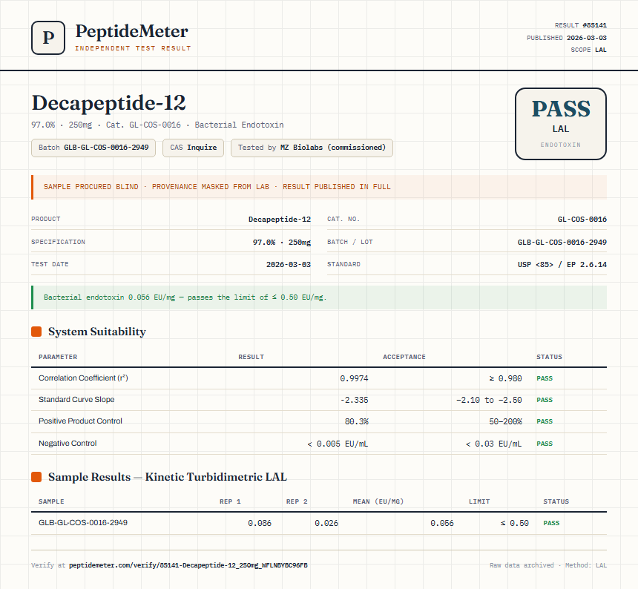Open the peptidemeter.com verify link
The width and height of the screenshot is (638, 589).
[188, 565]
